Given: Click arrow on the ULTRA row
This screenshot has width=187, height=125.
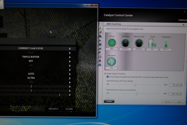Looking at the screenshot, I should 70,78.
